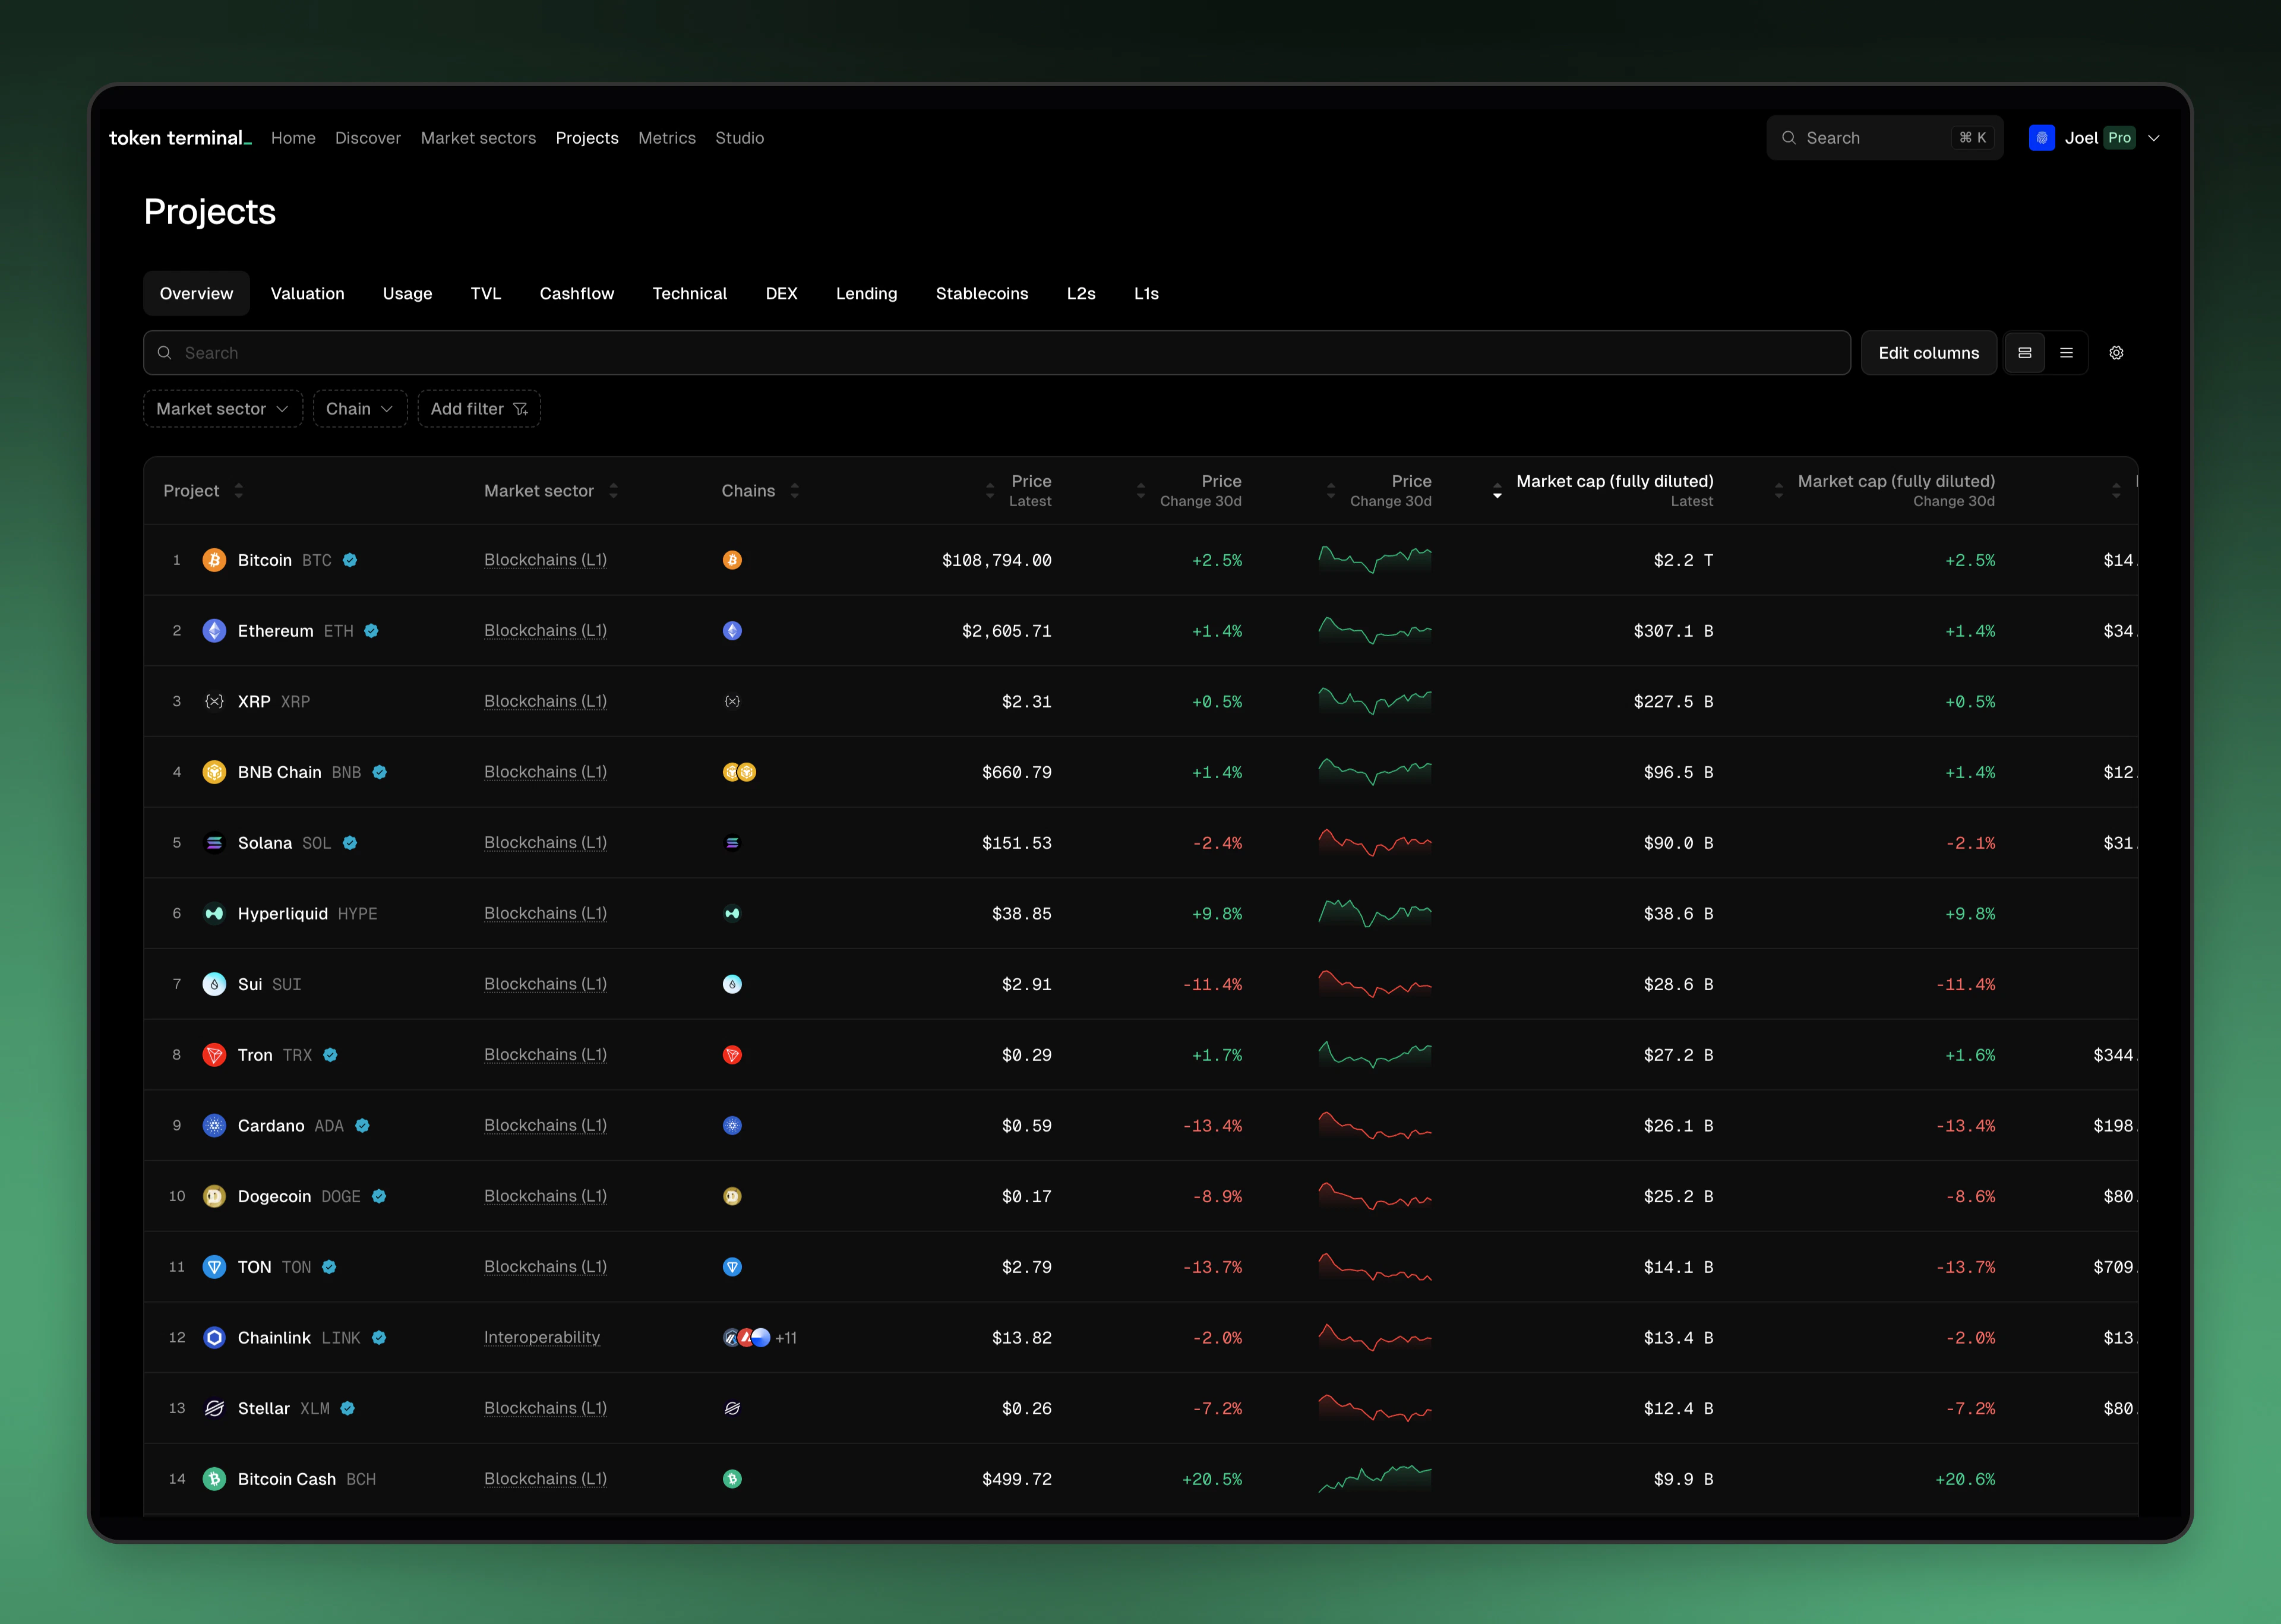2281x1624 pixels.
Task: Click the Dogecoin project logo
Action: click(x=214, y=1196)
